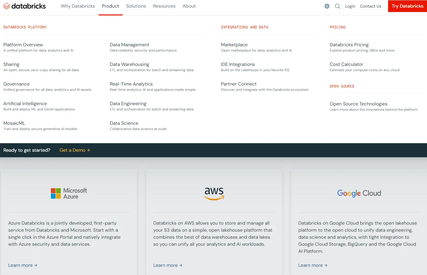Expand the Why Databricks menu
Screen dimensions: 427x275
(x=78, y=6)
